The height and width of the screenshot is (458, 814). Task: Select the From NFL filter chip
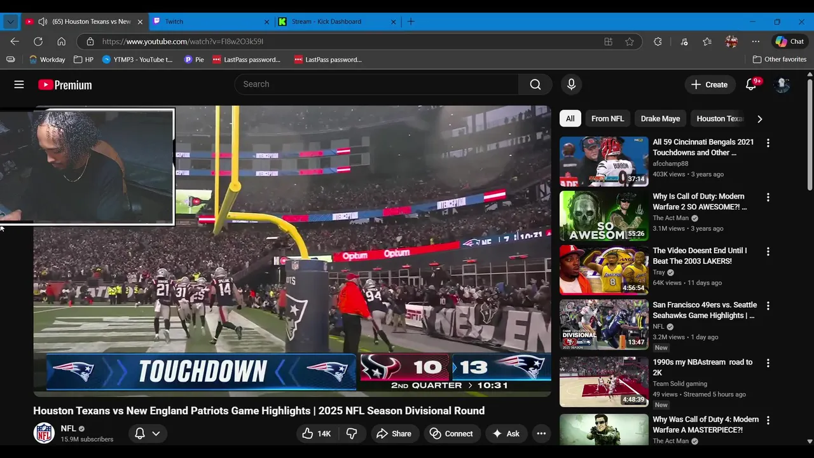[x=607, y=119]
